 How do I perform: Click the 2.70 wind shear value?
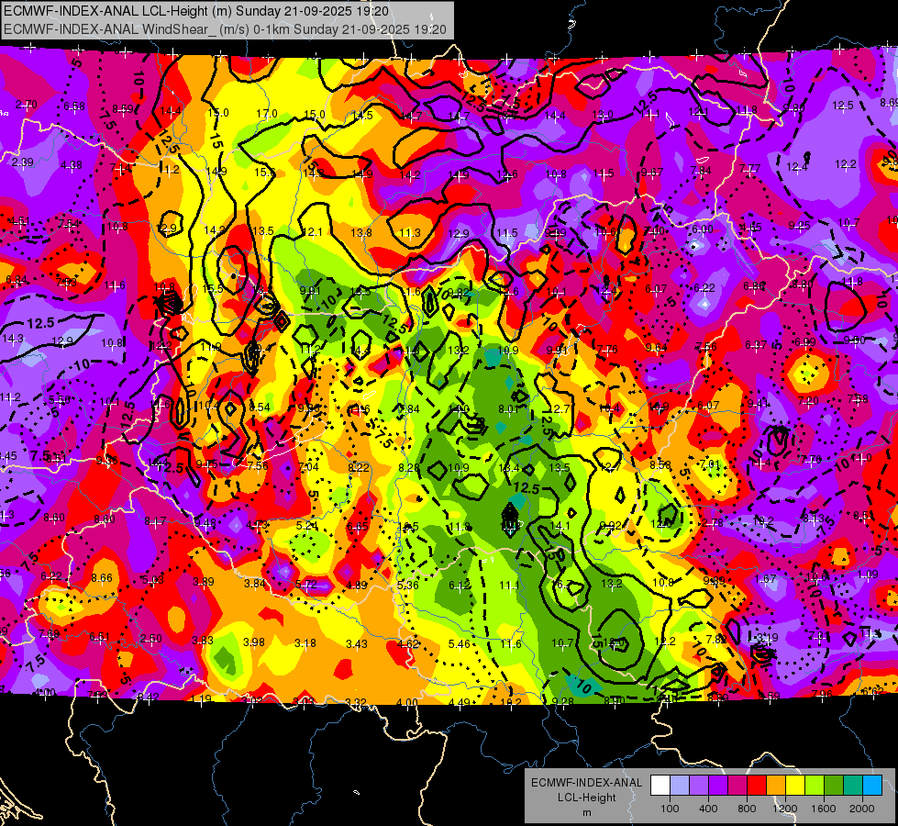pyautogui.click(x=27, y=105)
